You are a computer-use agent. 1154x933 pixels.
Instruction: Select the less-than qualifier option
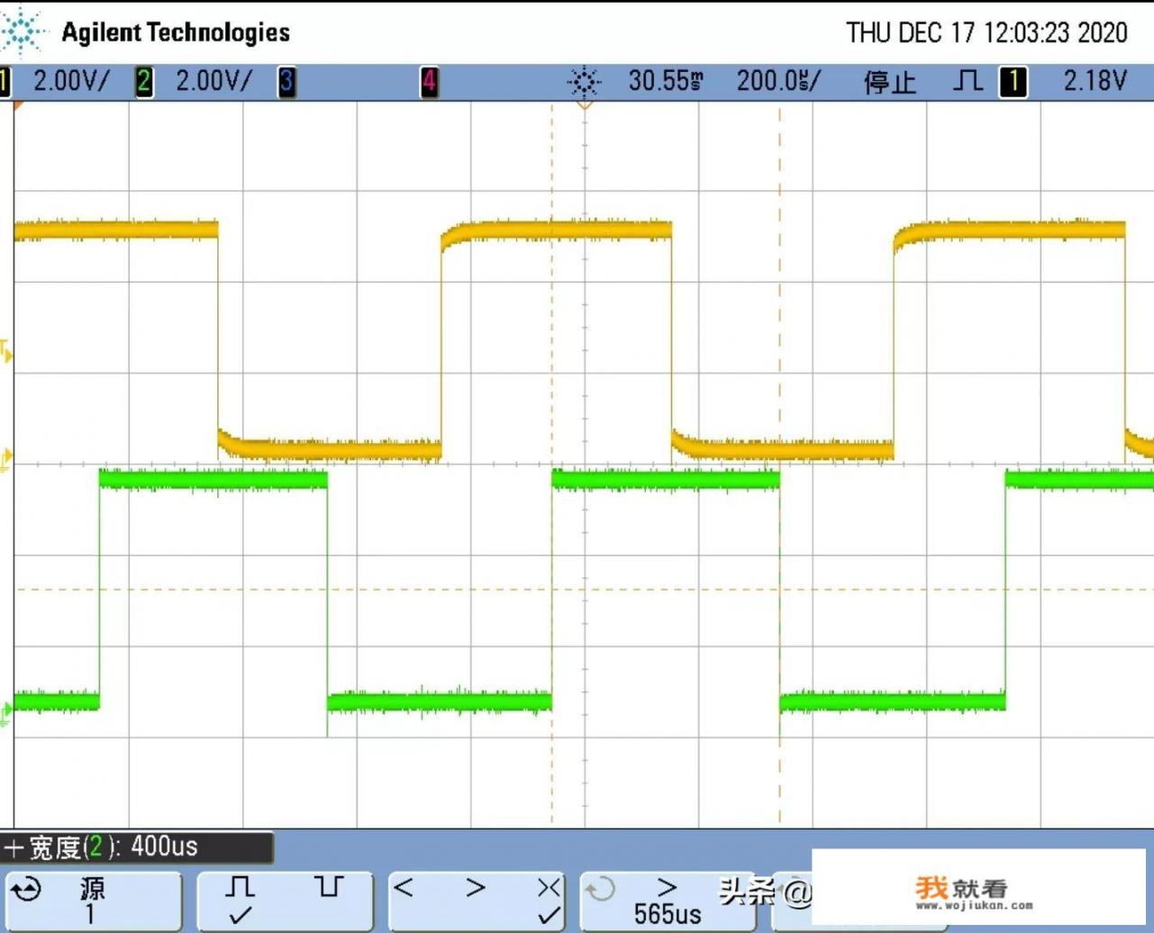[x=404, y=888]
